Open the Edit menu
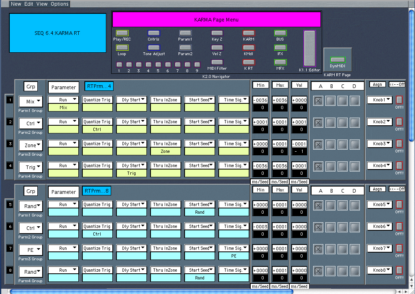415x294 pixels. [29, 4]
